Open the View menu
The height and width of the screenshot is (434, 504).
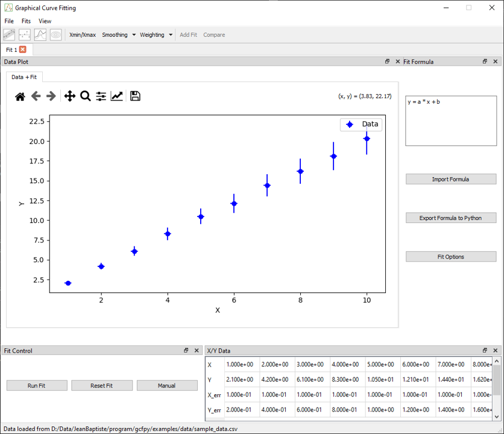coord(45,21)
